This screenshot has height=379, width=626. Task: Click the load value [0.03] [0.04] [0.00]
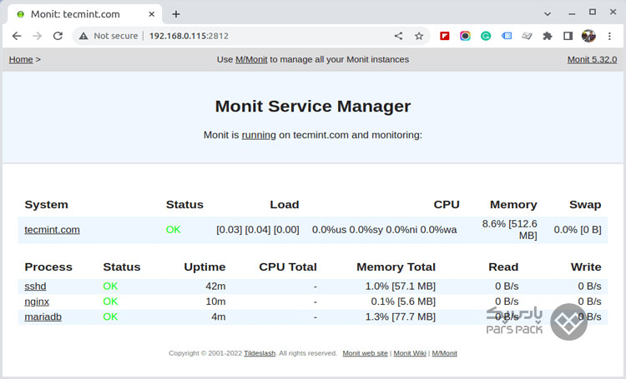pos(258,230)
